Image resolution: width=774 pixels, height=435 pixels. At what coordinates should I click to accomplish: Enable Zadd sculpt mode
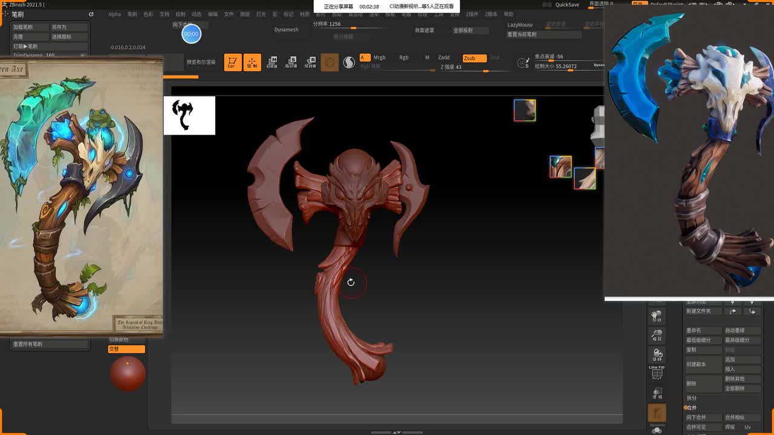tap(444, 57)
